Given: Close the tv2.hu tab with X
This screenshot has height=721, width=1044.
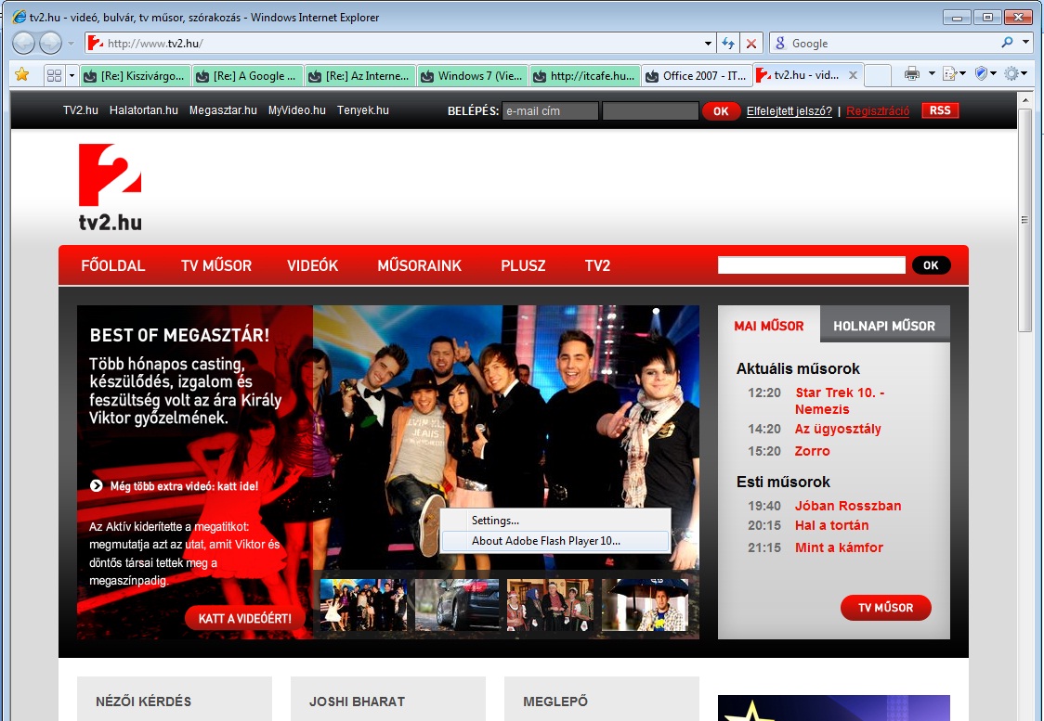Looking at the screenshot, I should pos(853,75).
